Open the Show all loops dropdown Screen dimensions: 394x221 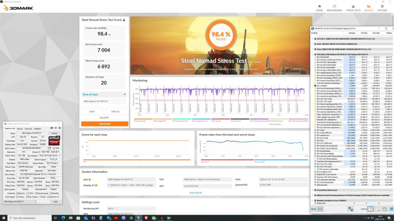click(104, 94)
